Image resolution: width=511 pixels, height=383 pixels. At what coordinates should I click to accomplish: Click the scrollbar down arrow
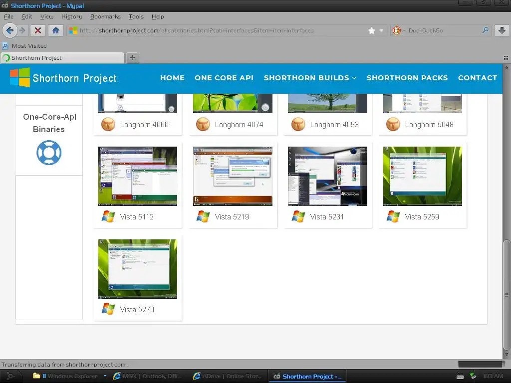point(507,354)
